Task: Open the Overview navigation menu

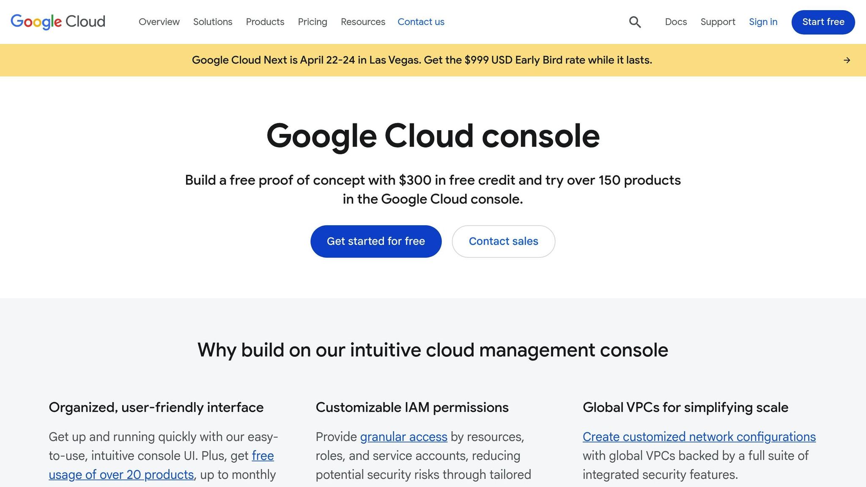Action: [159, 22]
